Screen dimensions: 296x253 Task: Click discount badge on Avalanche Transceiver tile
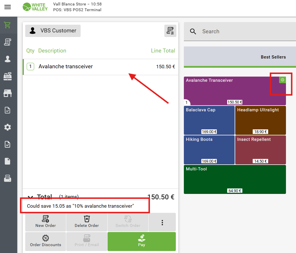[283, 80]
